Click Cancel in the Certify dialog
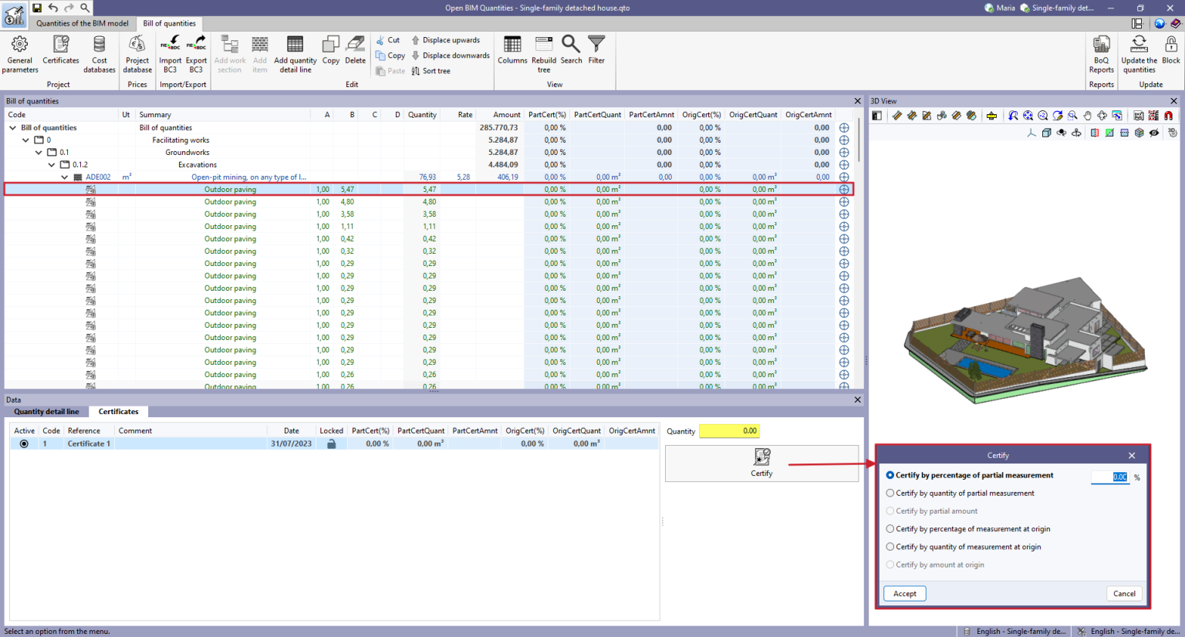This screenshot has width=1185, height=637. [x=1124, y=594]
